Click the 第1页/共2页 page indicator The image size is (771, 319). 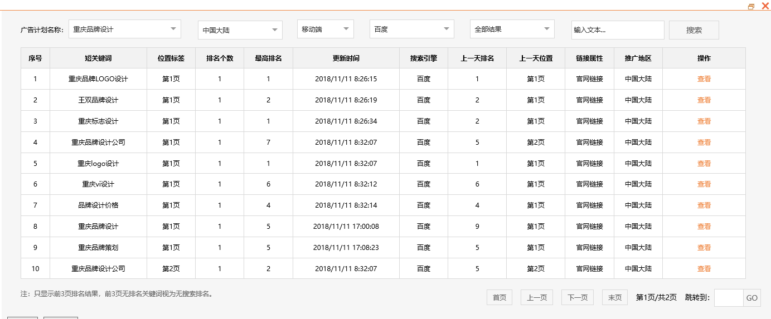click(x=656, y=298)
